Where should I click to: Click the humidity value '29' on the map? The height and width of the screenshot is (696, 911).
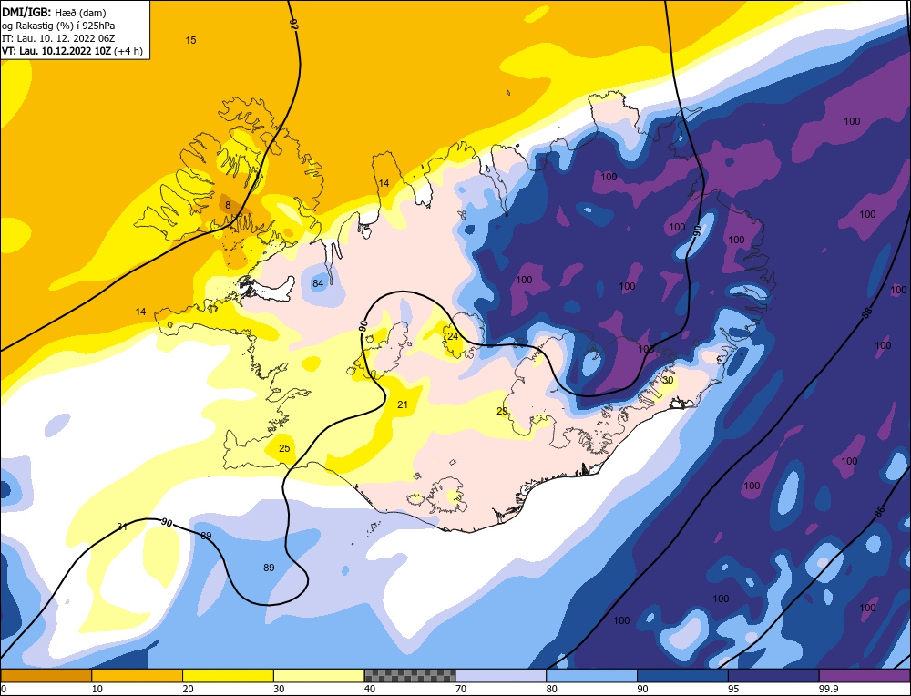coord(502,411)
